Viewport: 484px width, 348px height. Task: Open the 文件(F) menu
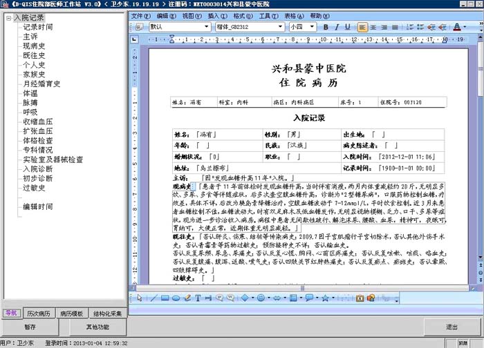click(141, 16)
